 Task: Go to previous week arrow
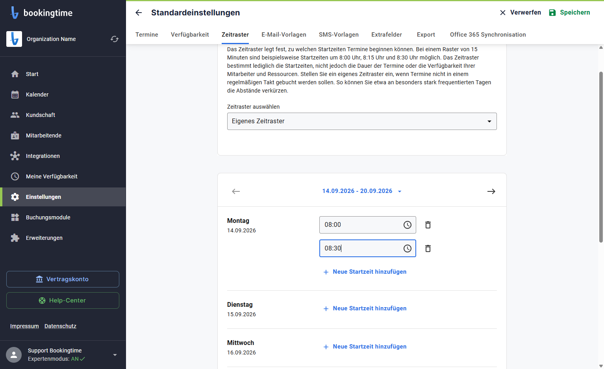point(236,191)
